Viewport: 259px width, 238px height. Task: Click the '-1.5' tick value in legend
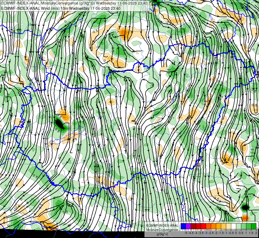[x=221, y=233]
